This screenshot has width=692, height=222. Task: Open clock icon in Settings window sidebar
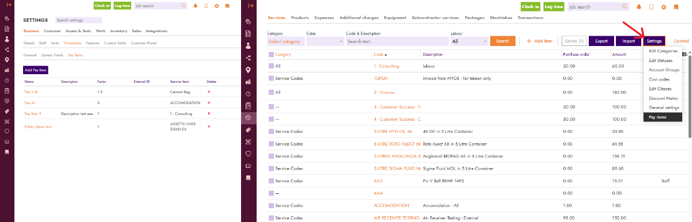coord(6,81)
